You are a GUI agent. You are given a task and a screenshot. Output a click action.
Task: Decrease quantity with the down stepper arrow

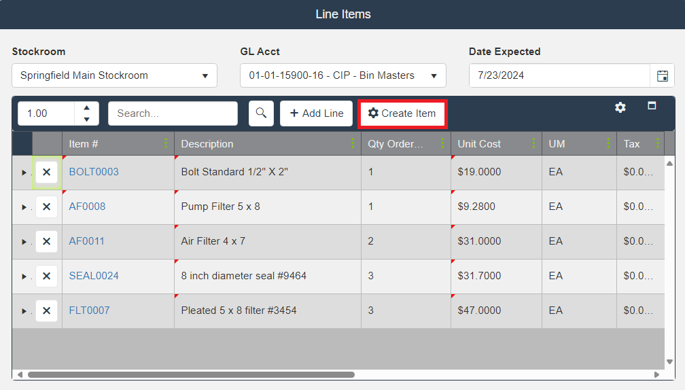point(86,120)
